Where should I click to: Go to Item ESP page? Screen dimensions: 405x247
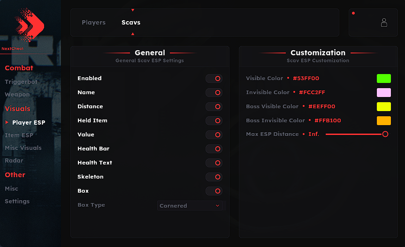(19, 135)
